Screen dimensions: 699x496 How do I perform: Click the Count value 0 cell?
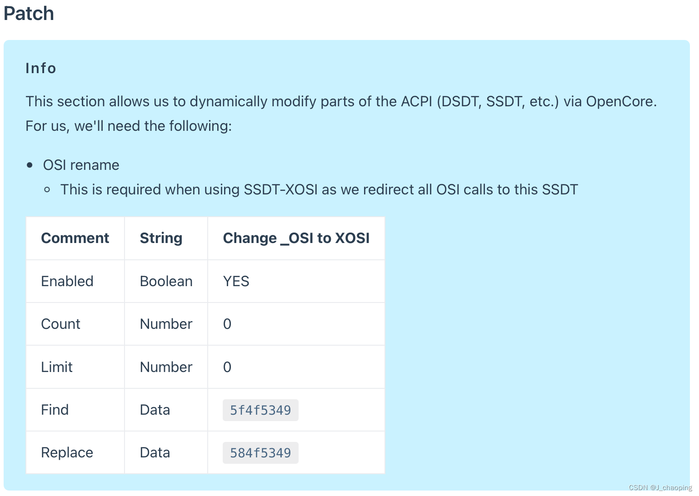tap(296, 324)
